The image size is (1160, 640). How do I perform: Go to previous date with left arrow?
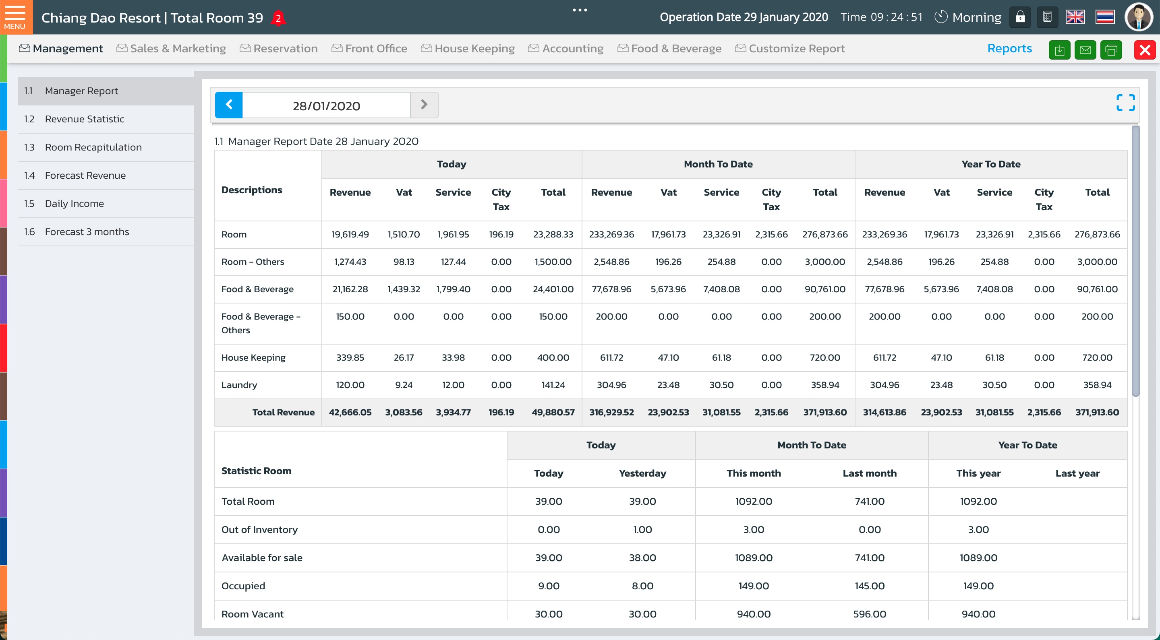229,105
